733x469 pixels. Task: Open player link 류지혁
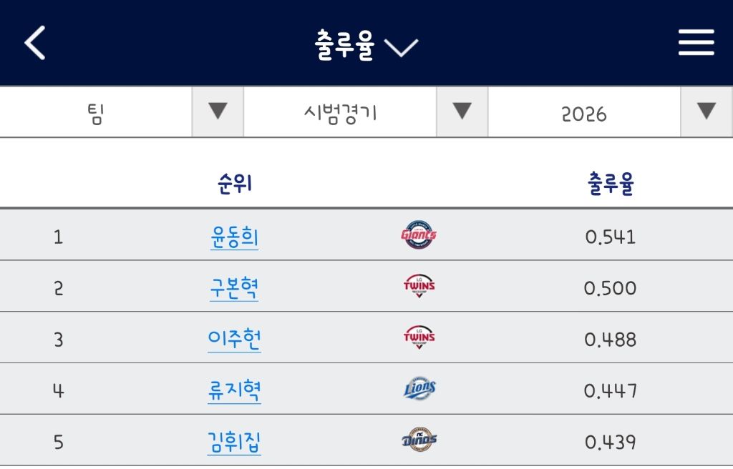pos(234,391)
